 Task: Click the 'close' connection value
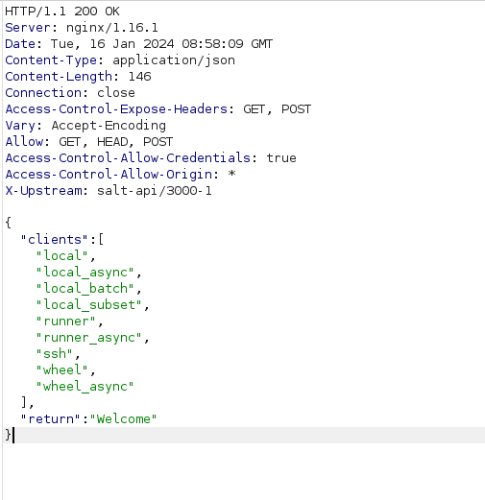tap(116, 93)
